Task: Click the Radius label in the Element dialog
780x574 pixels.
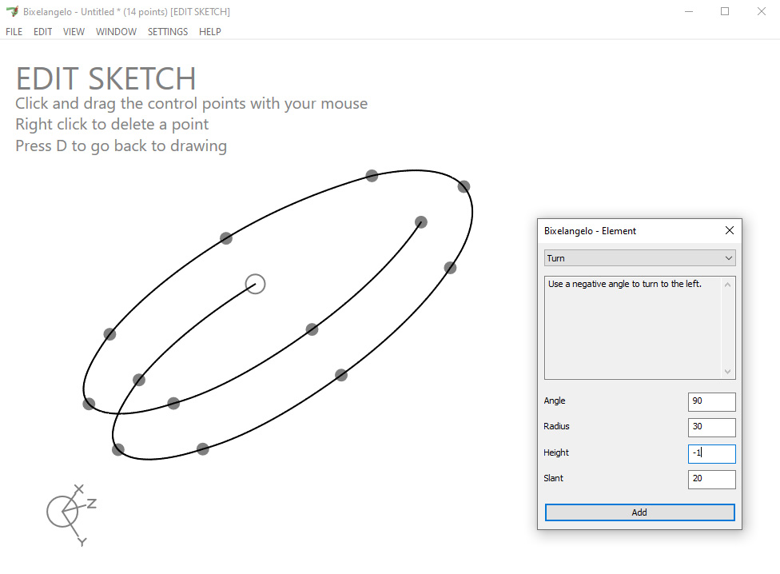Action: 556,426
